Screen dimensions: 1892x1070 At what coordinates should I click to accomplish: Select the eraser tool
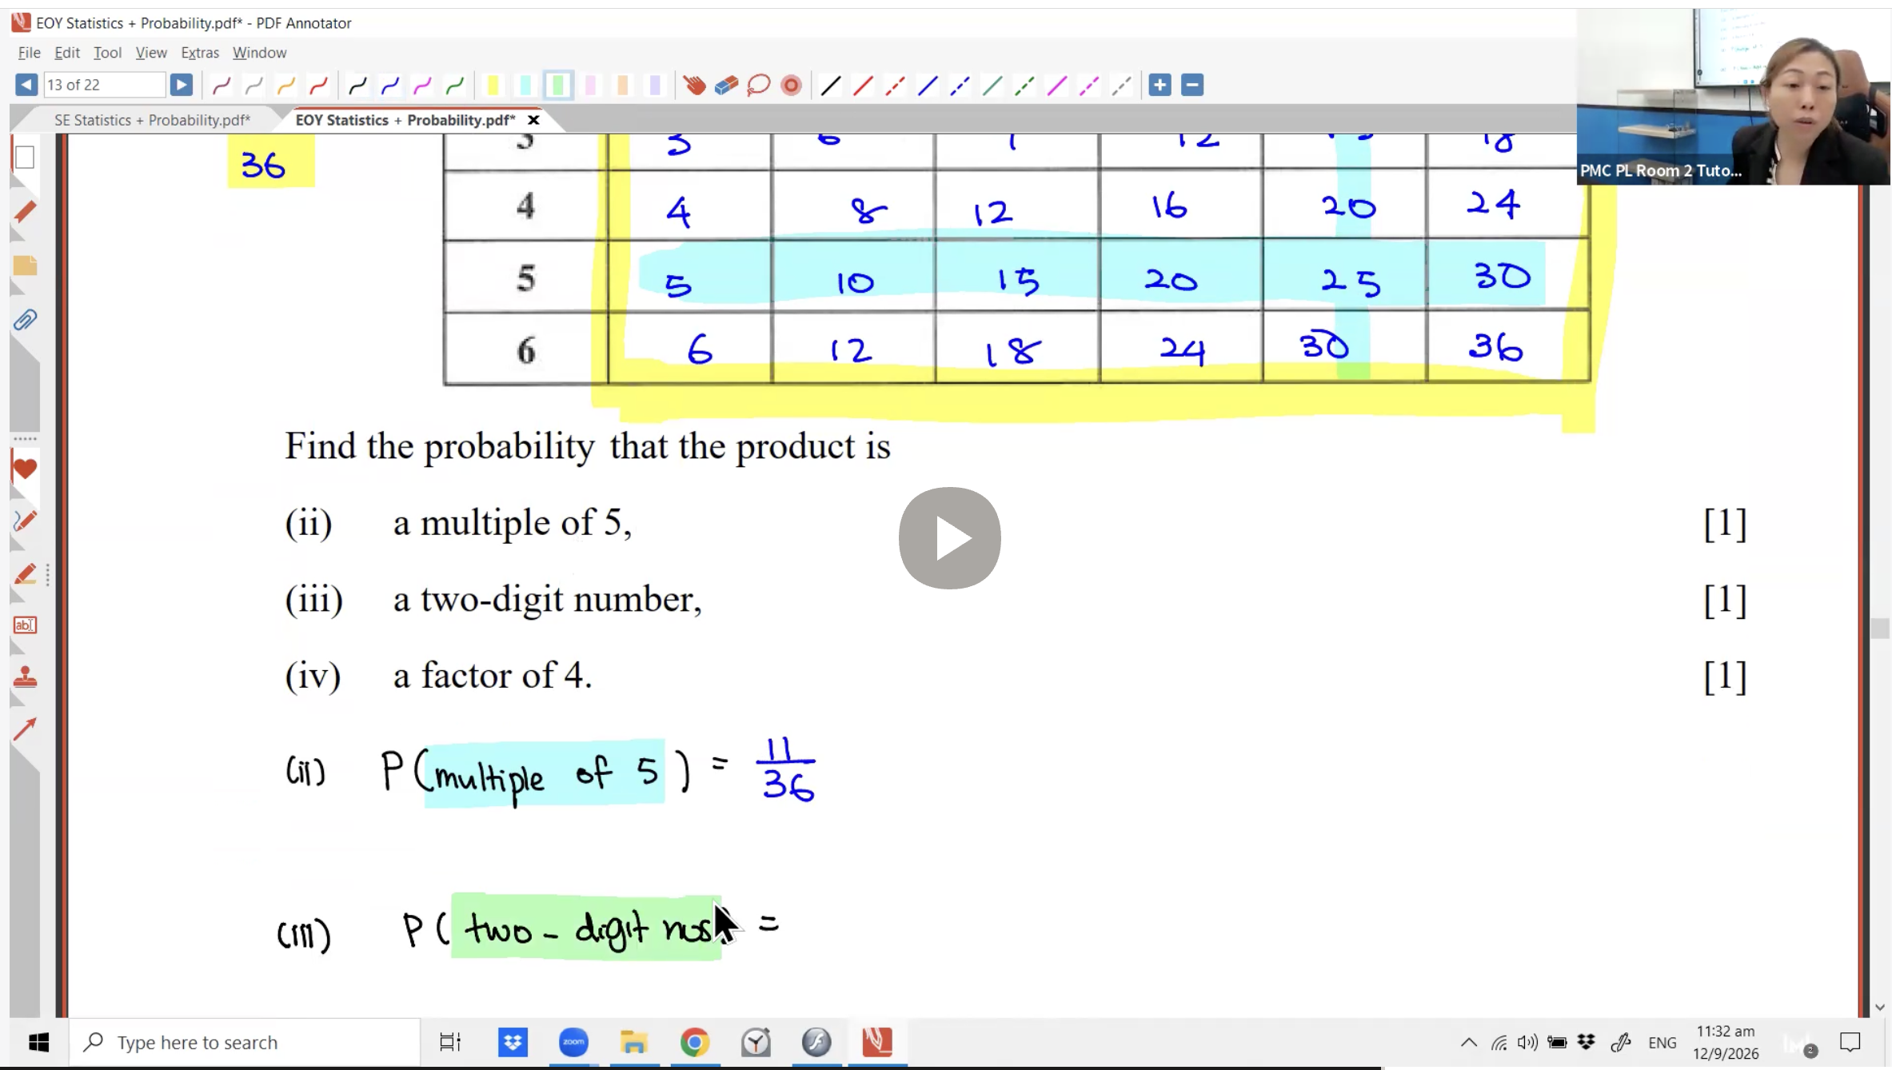(x=726, y=85)
